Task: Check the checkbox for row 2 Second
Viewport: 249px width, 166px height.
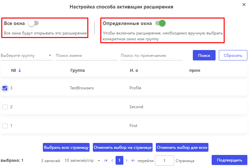Action: [5, 107]
